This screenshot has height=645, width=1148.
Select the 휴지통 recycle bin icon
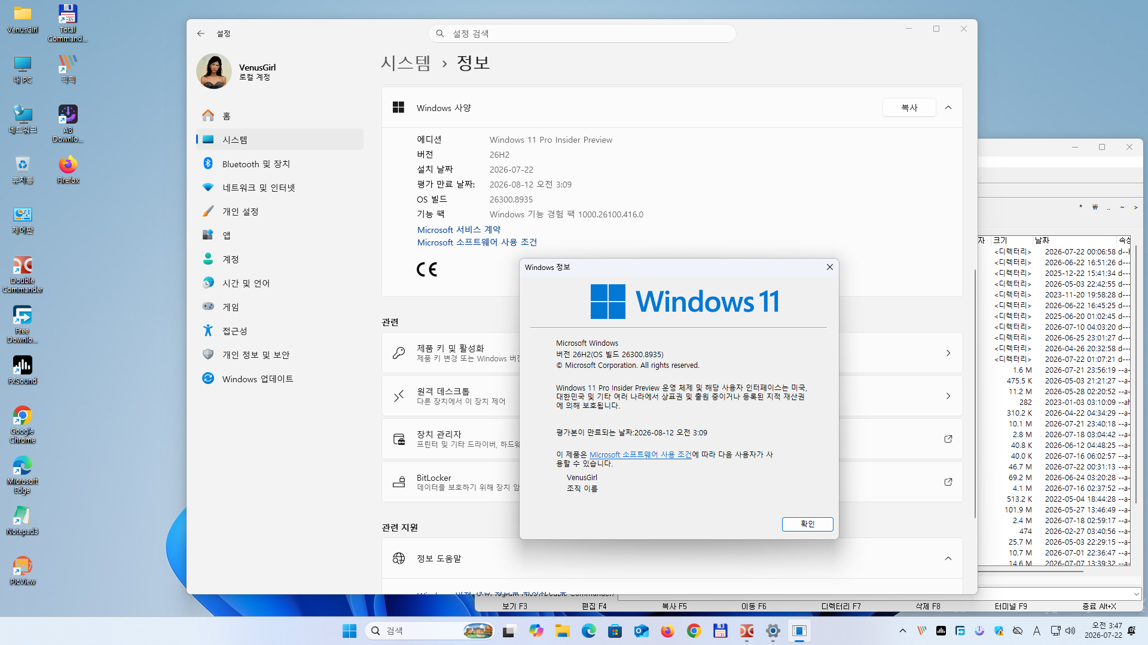tap(23, 170)
